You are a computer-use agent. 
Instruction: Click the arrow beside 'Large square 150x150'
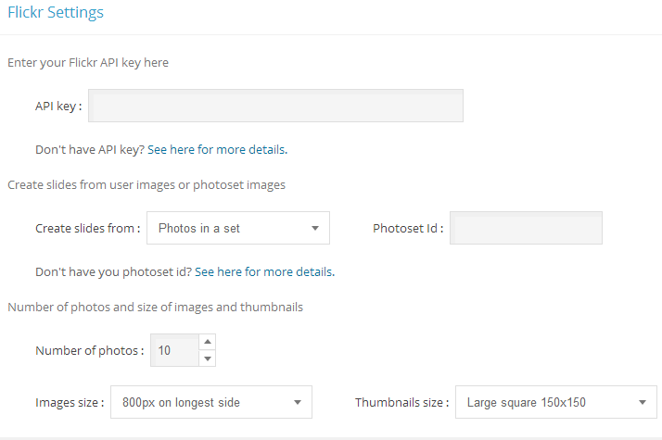642,402
